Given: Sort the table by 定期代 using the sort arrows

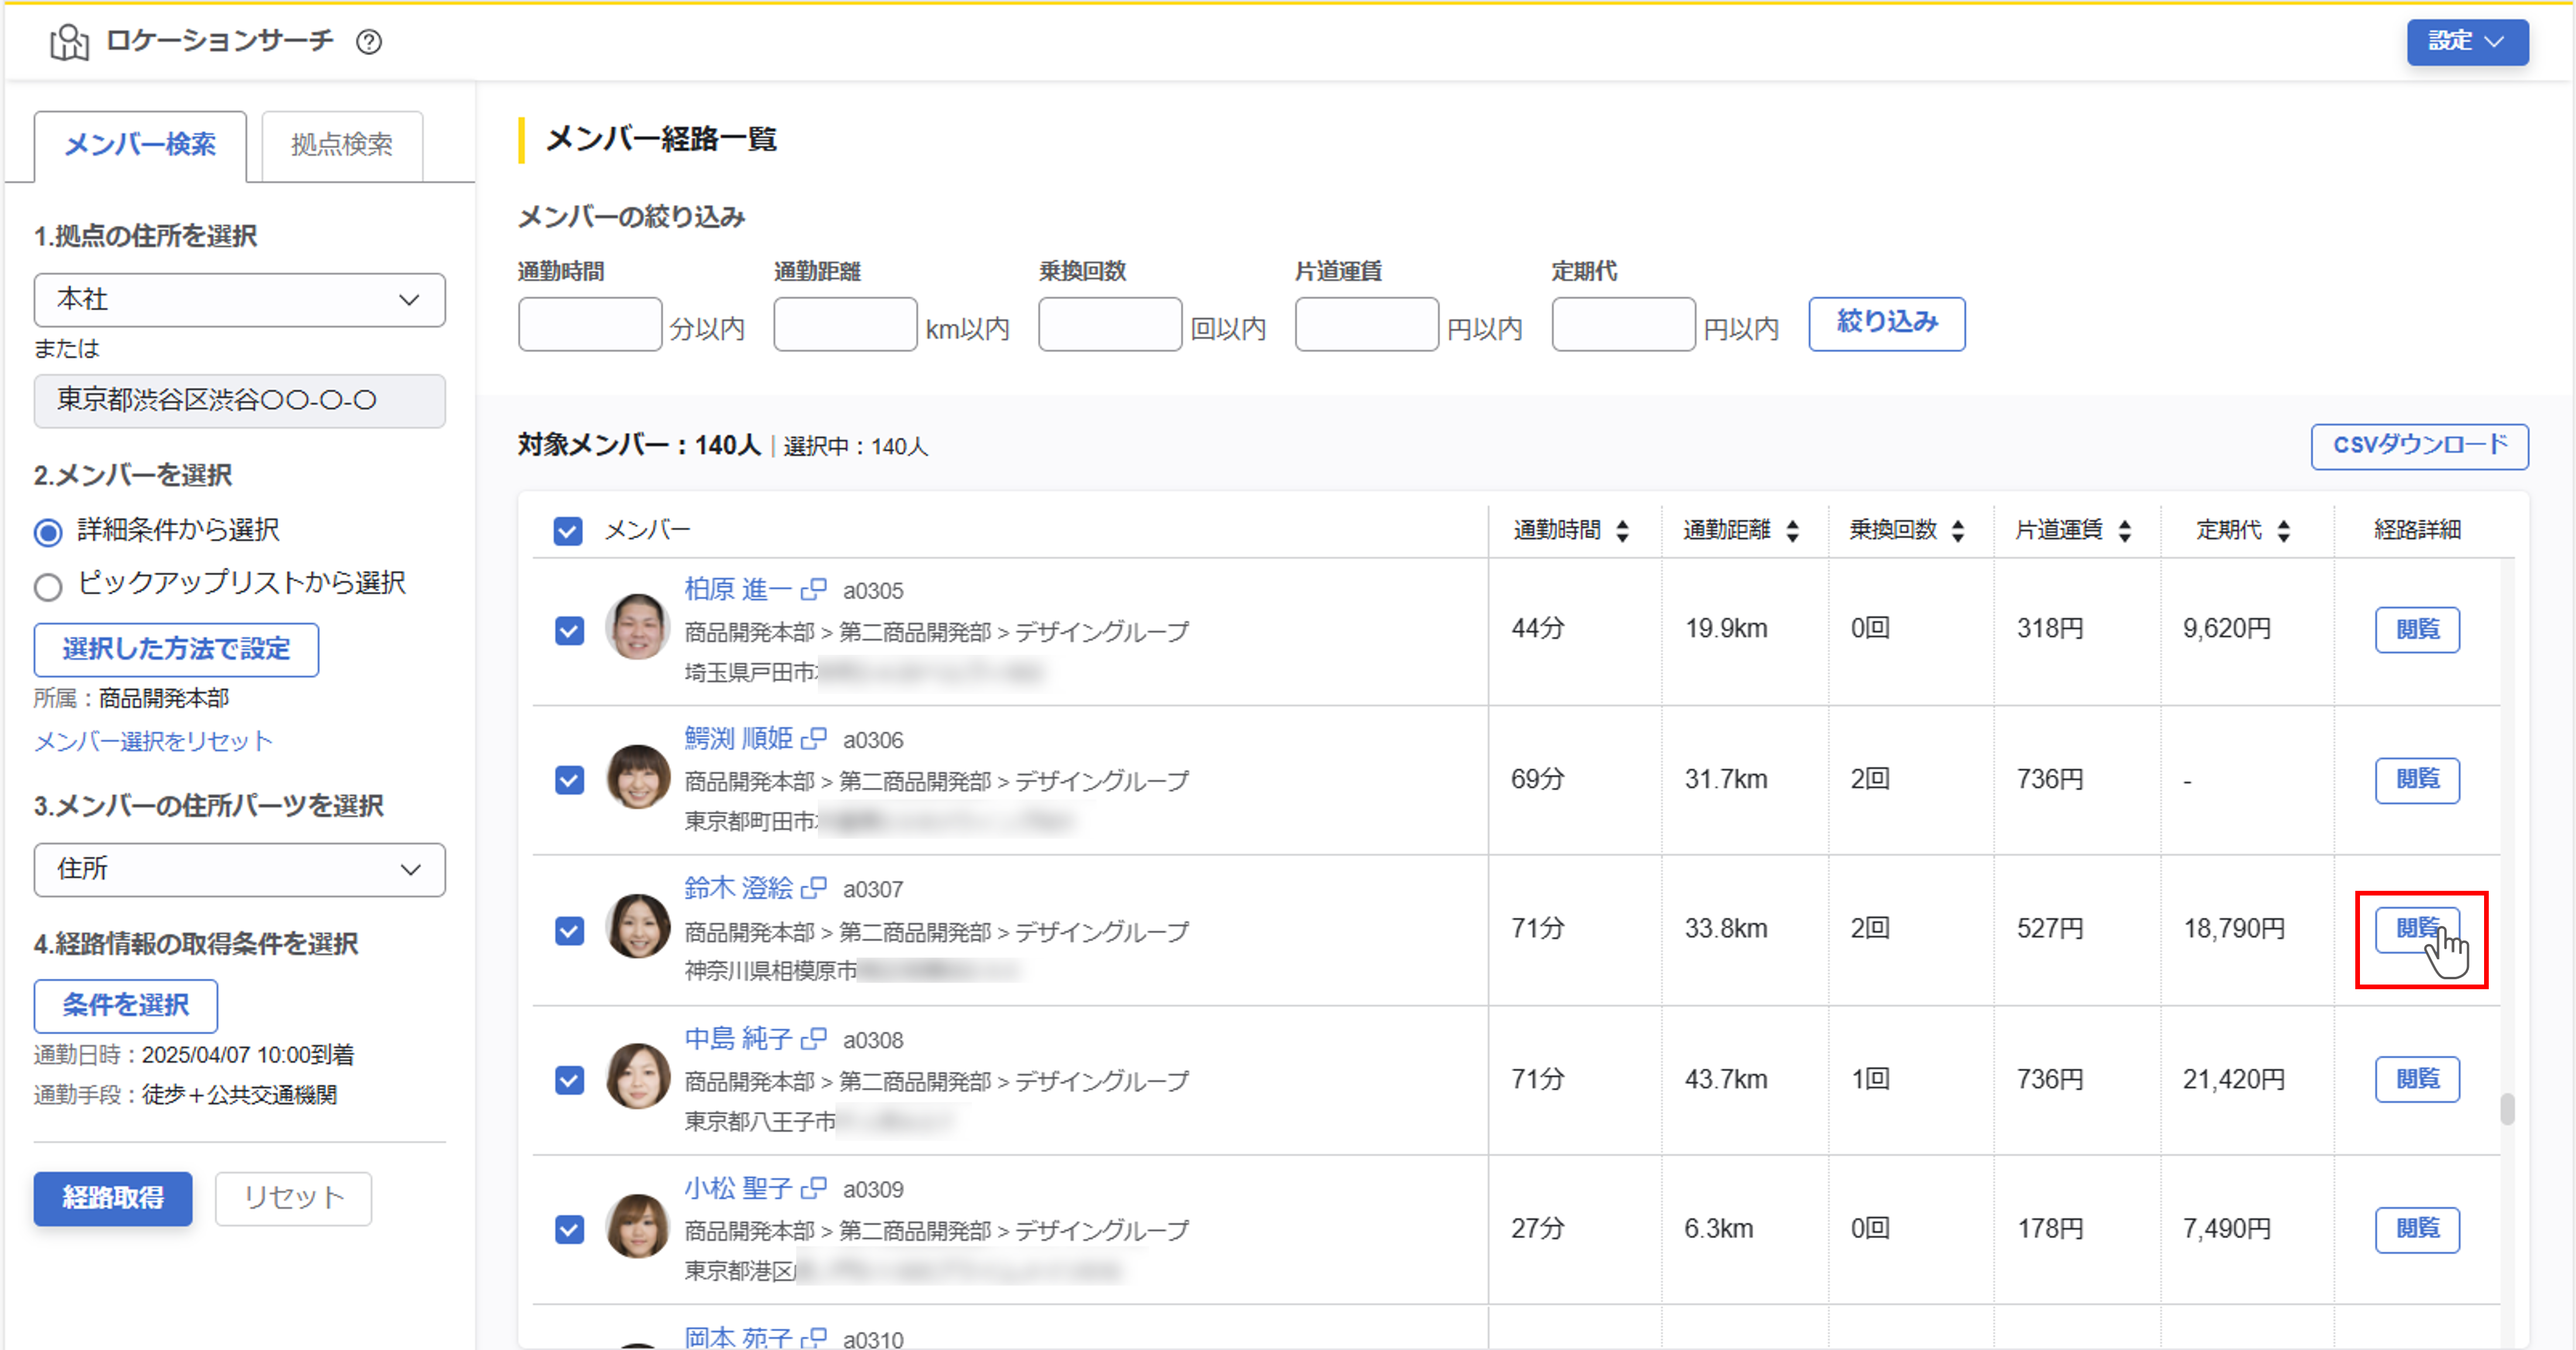Looking at the screenshot, I should [x=2283, y=531].
